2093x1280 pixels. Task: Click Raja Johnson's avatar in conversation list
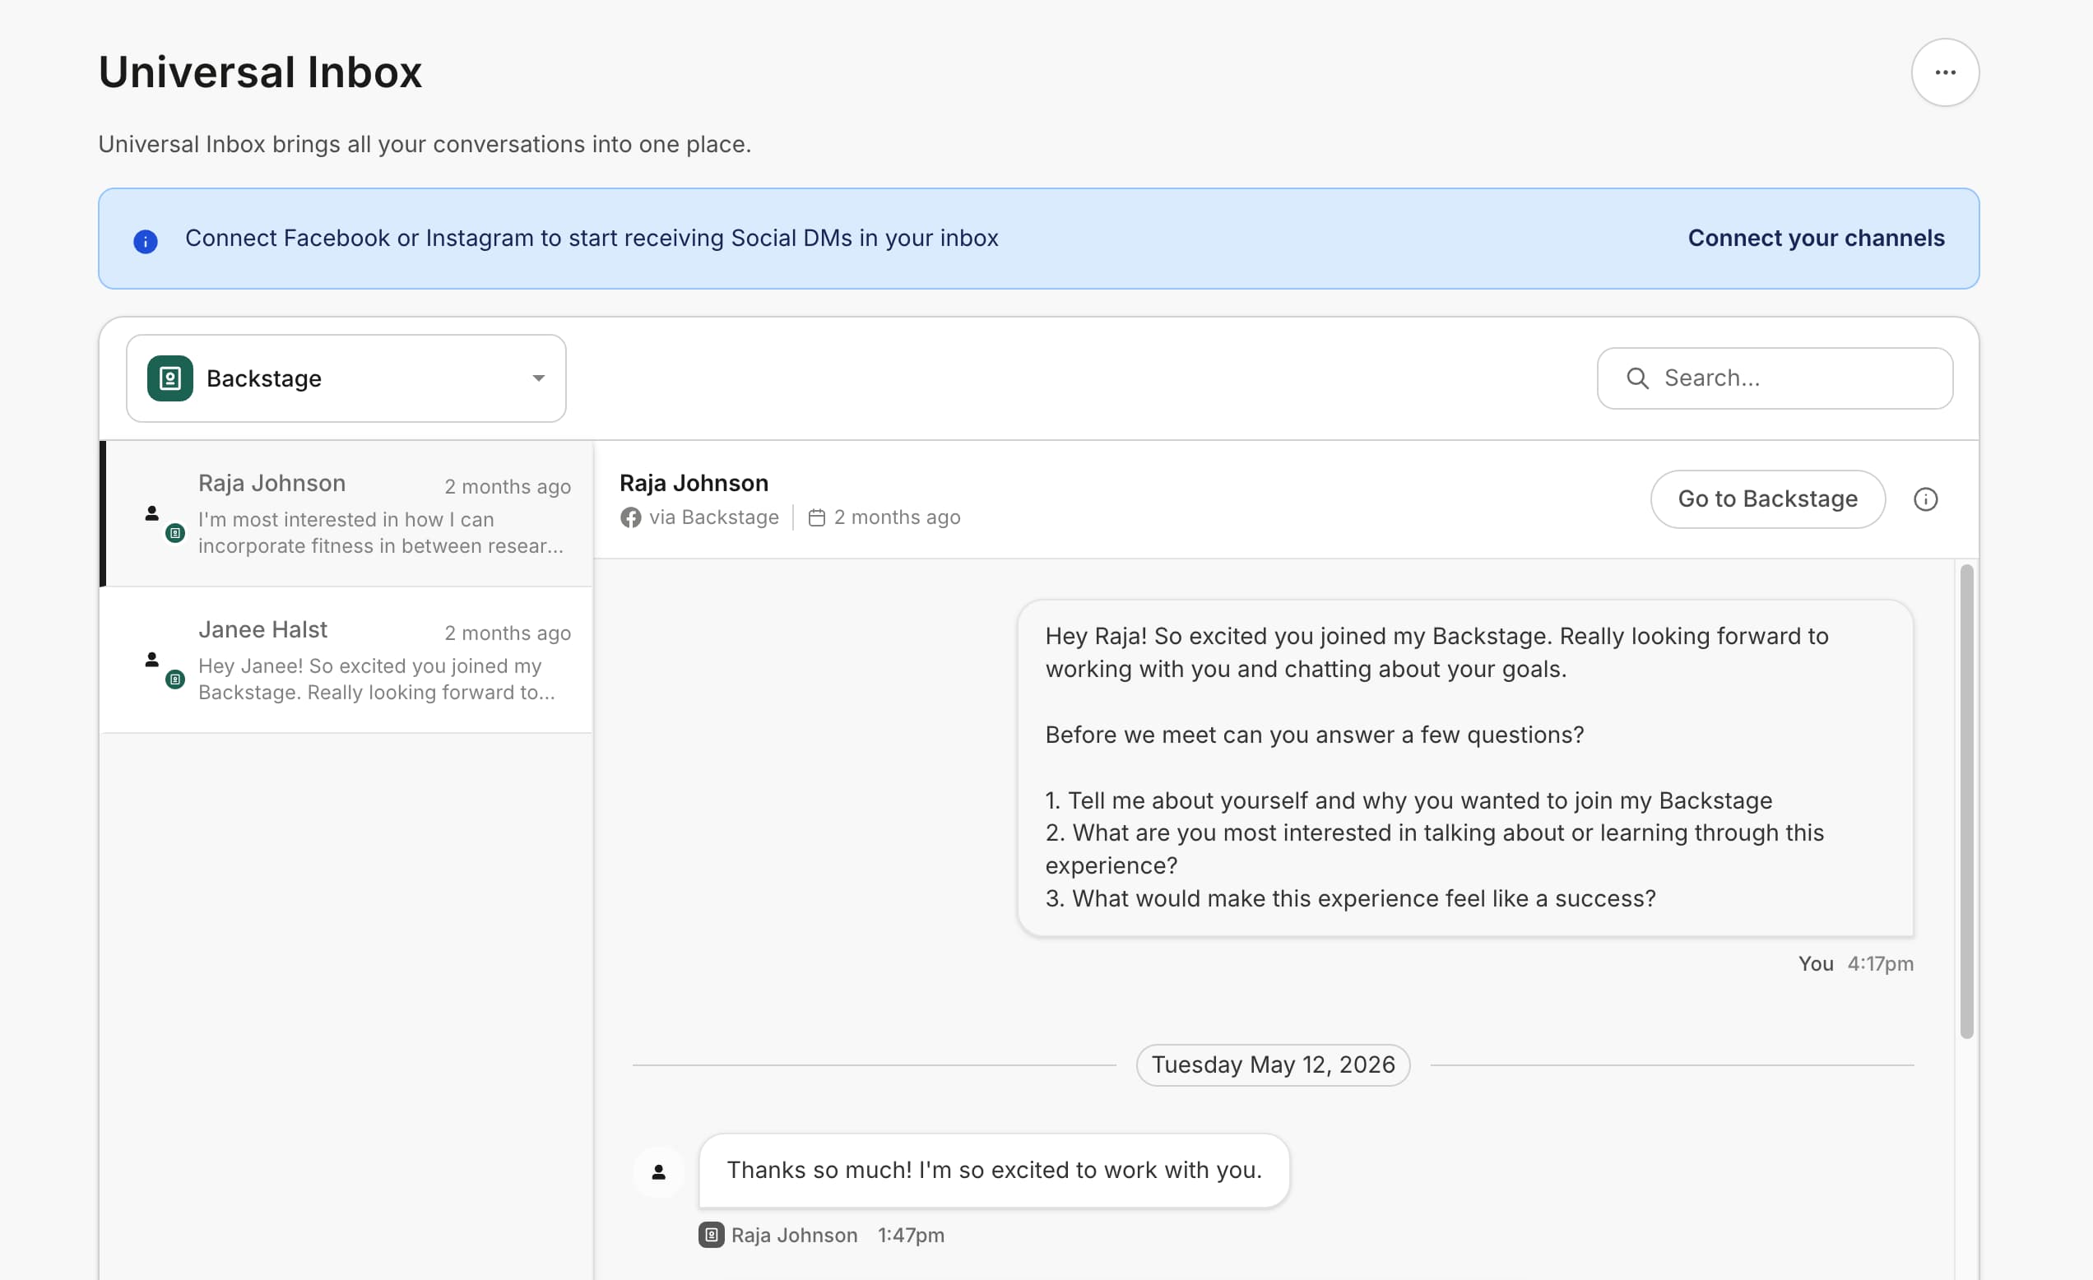coord(152,513)
